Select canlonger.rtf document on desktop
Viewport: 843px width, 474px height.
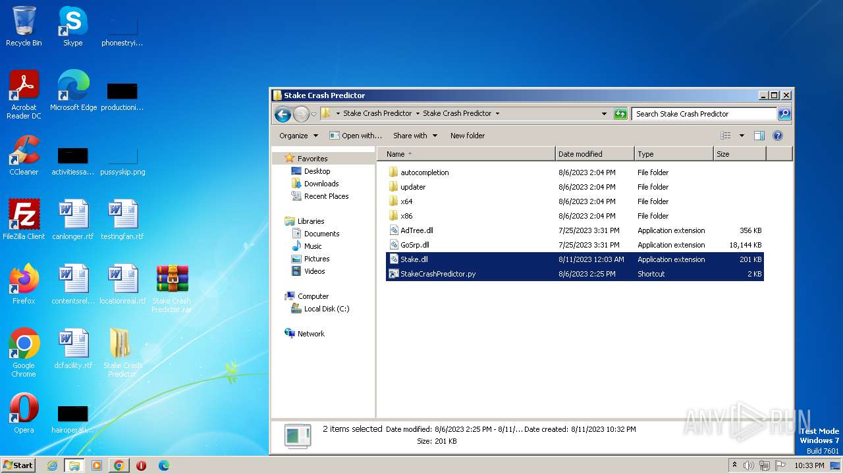pyautogui.click(x=73, y=220)
